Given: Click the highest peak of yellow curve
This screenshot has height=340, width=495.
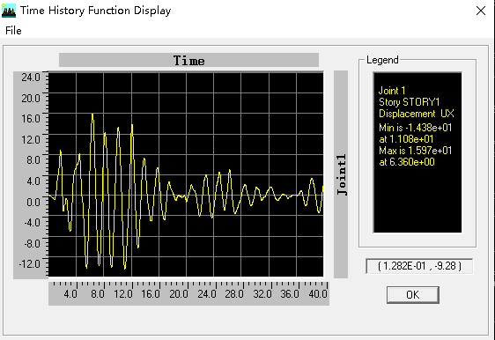Looking at the screenshot, I should [92, 115].
